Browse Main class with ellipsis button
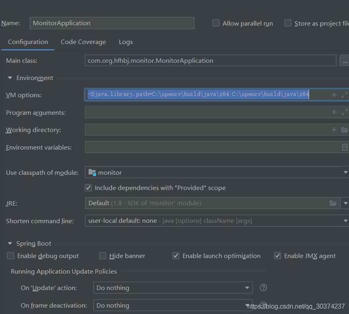 tap(345, 60)
